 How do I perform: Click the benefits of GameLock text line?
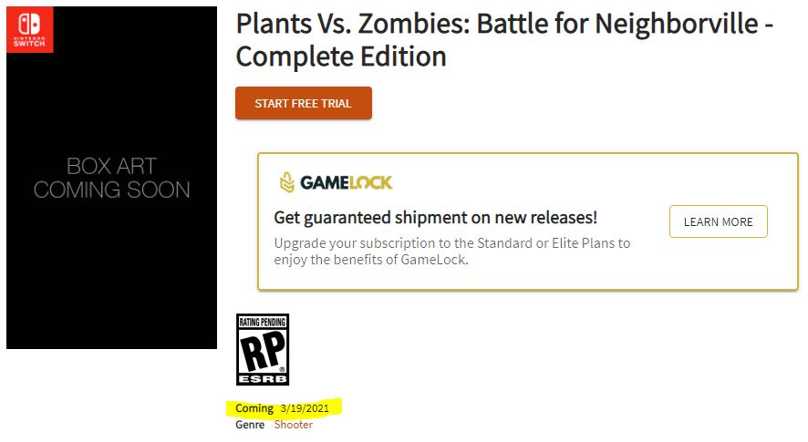coord(371,260)
